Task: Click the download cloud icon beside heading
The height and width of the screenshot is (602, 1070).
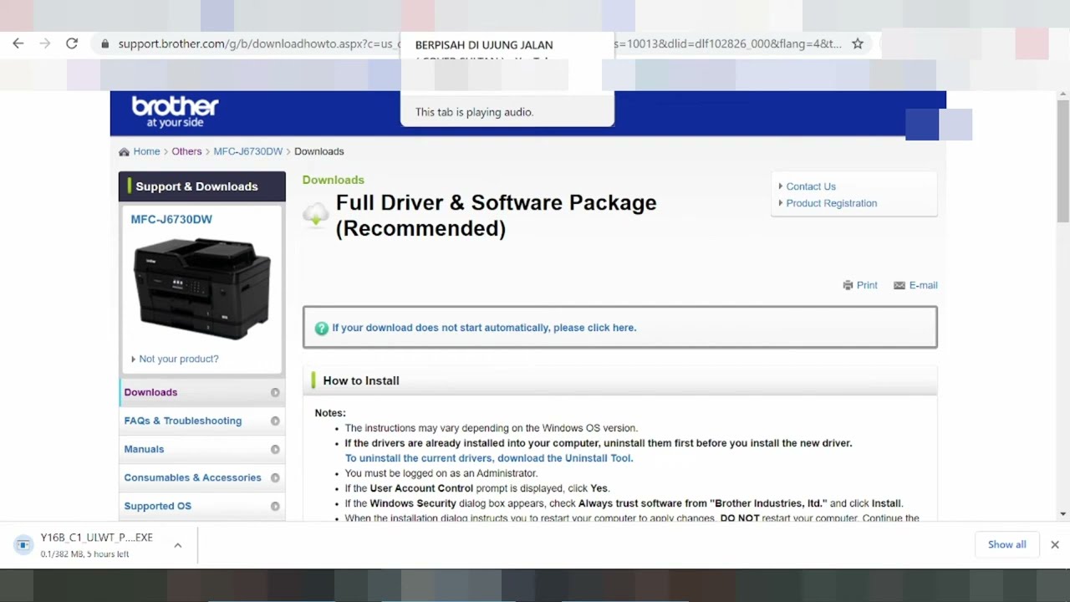Action: 316,215
